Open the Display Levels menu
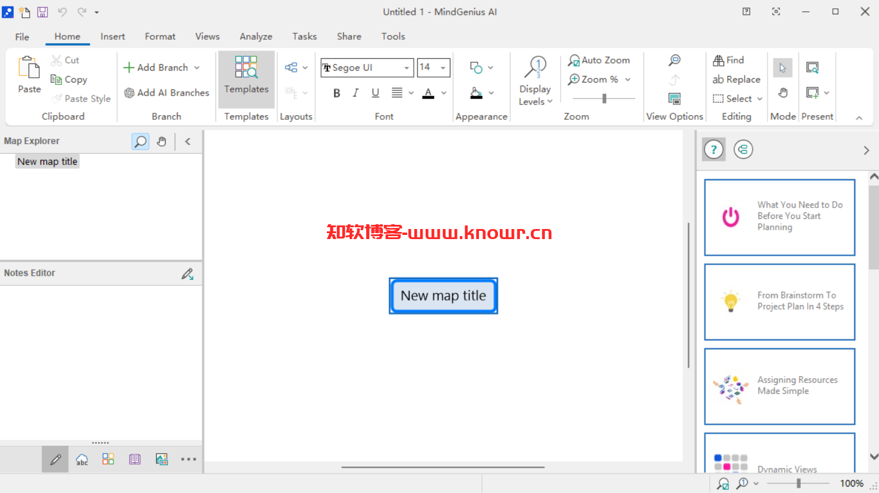This screenshot has height=493, width=879. pos(535,81)
